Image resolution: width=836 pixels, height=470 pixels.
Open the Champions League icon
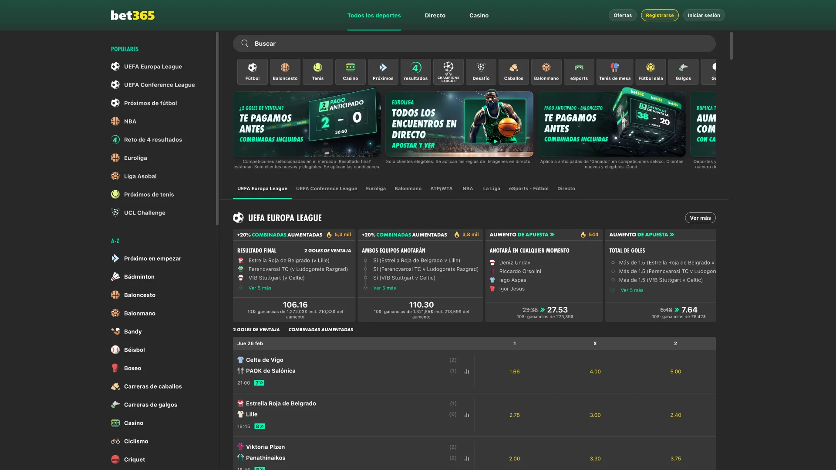448,71
